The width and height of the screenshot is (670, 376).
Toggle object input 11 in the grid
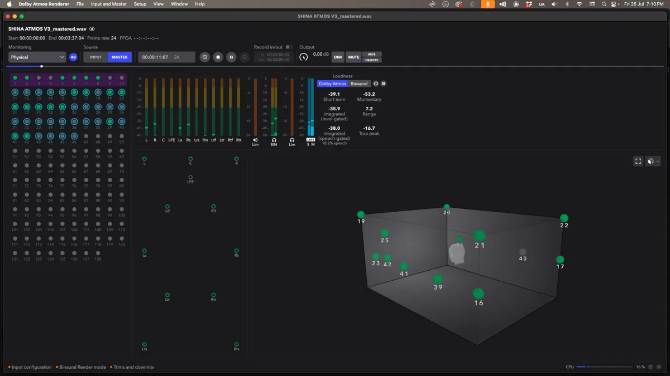coord(15,92)
